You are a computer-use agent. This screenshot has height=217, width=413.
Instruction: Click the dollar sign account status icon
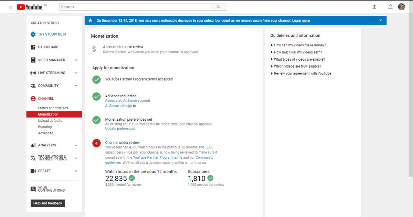(94, 49)
